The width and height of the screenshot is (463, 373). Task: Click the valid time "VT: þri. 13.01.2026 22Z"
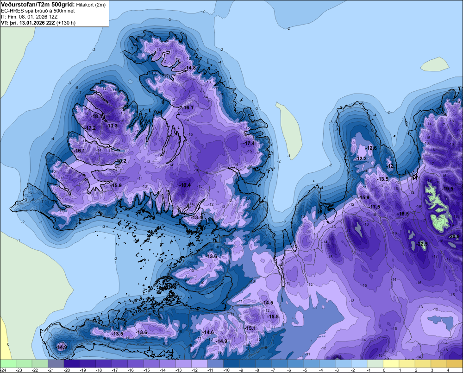28,23
